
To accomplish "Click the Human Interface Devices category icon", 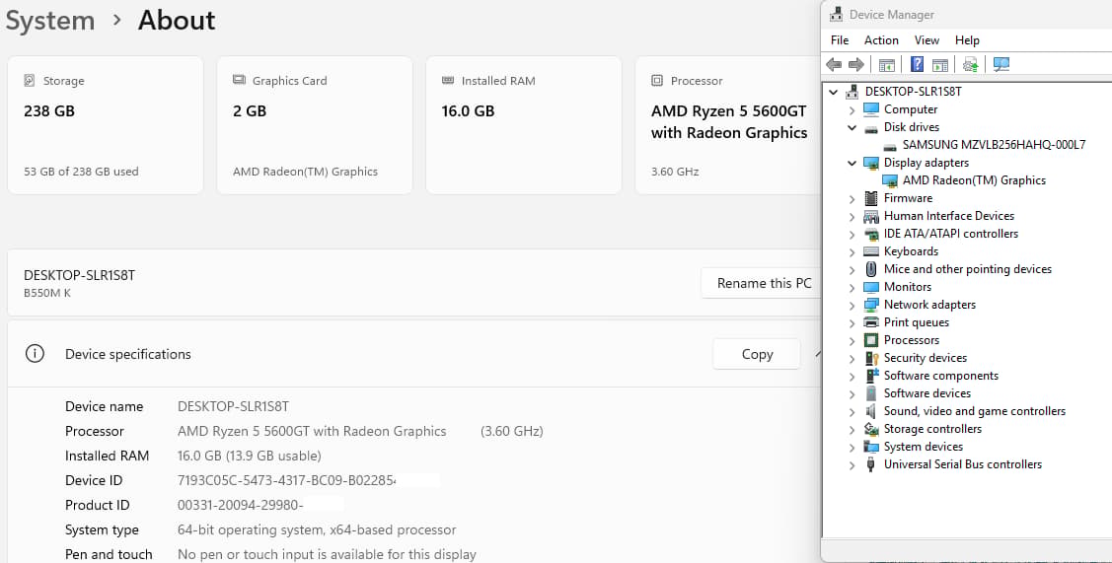I will click(x=871, y=216).
